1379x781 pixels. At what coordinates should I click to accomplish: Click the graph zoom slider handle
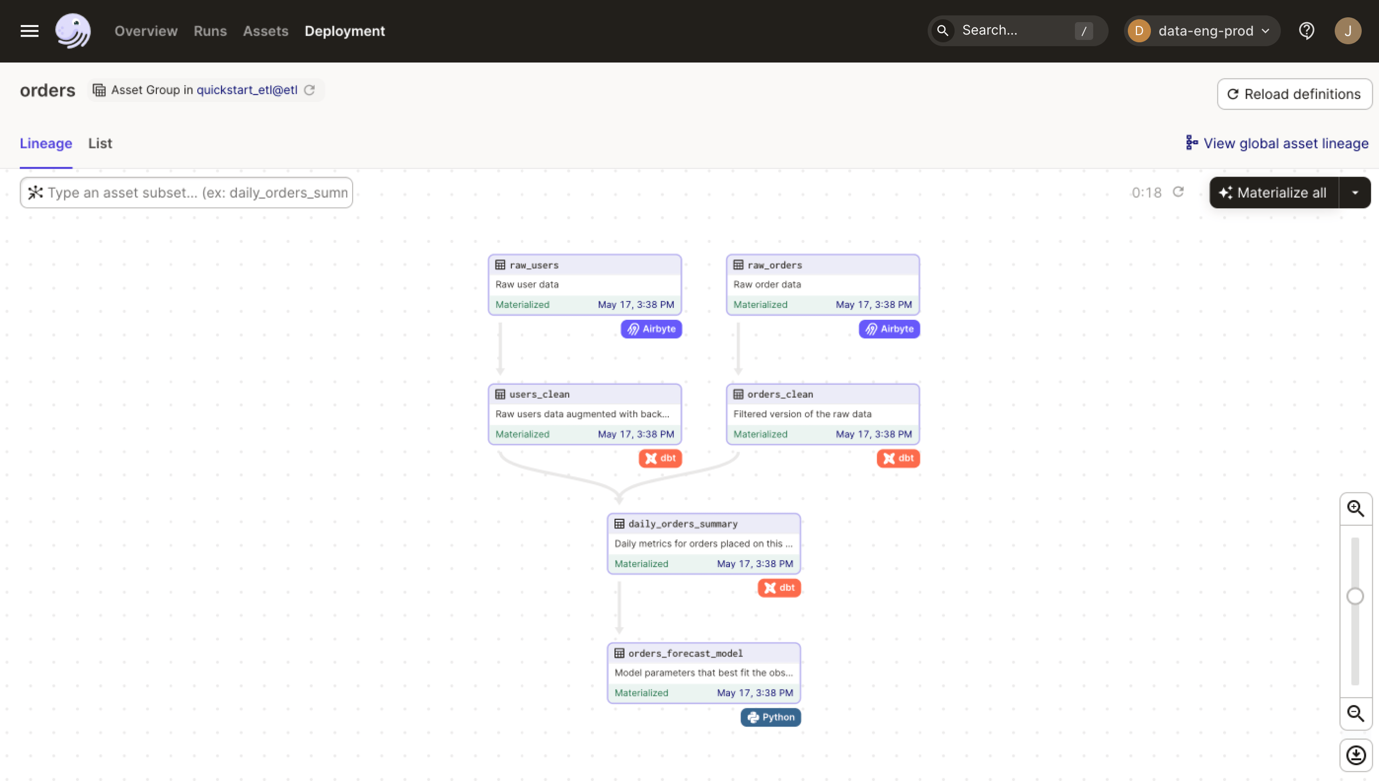(x=1355, y=596)
